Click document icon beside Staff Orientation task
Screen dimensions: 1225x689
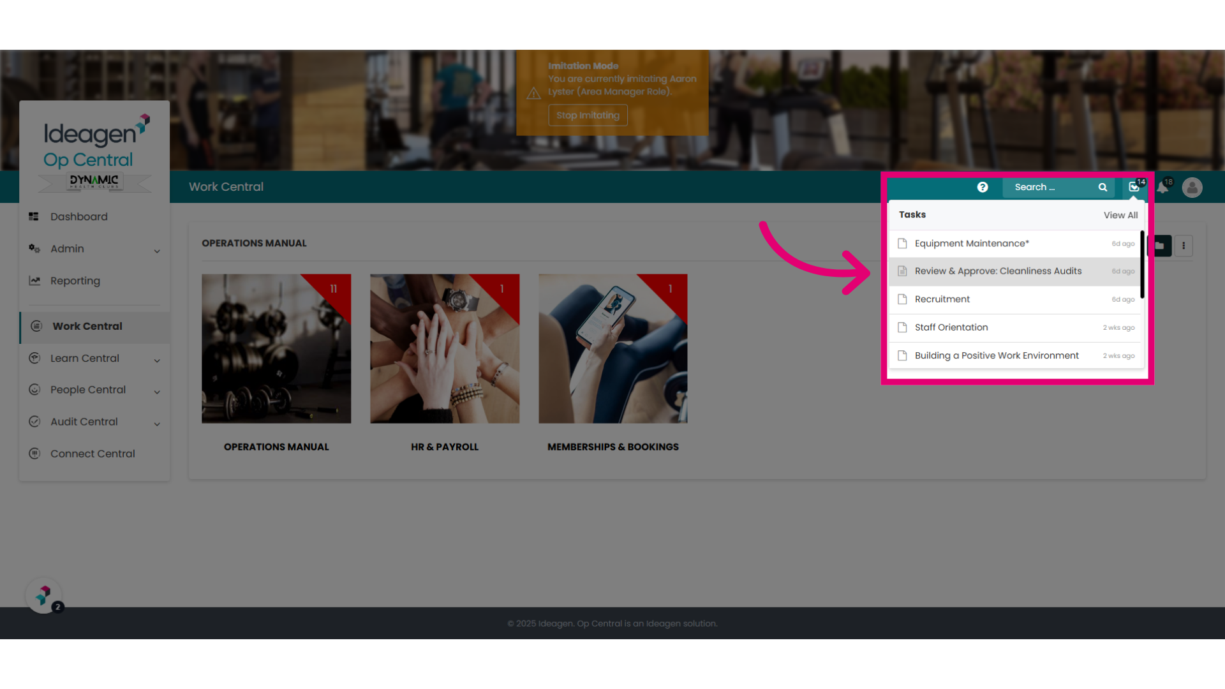pyautogui.click(x=902, y=327)
